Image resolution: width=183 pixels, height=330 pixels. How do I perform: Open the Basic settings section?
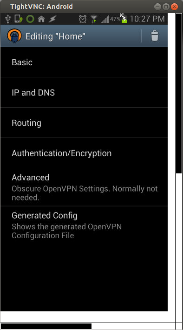tap(84, 62)
